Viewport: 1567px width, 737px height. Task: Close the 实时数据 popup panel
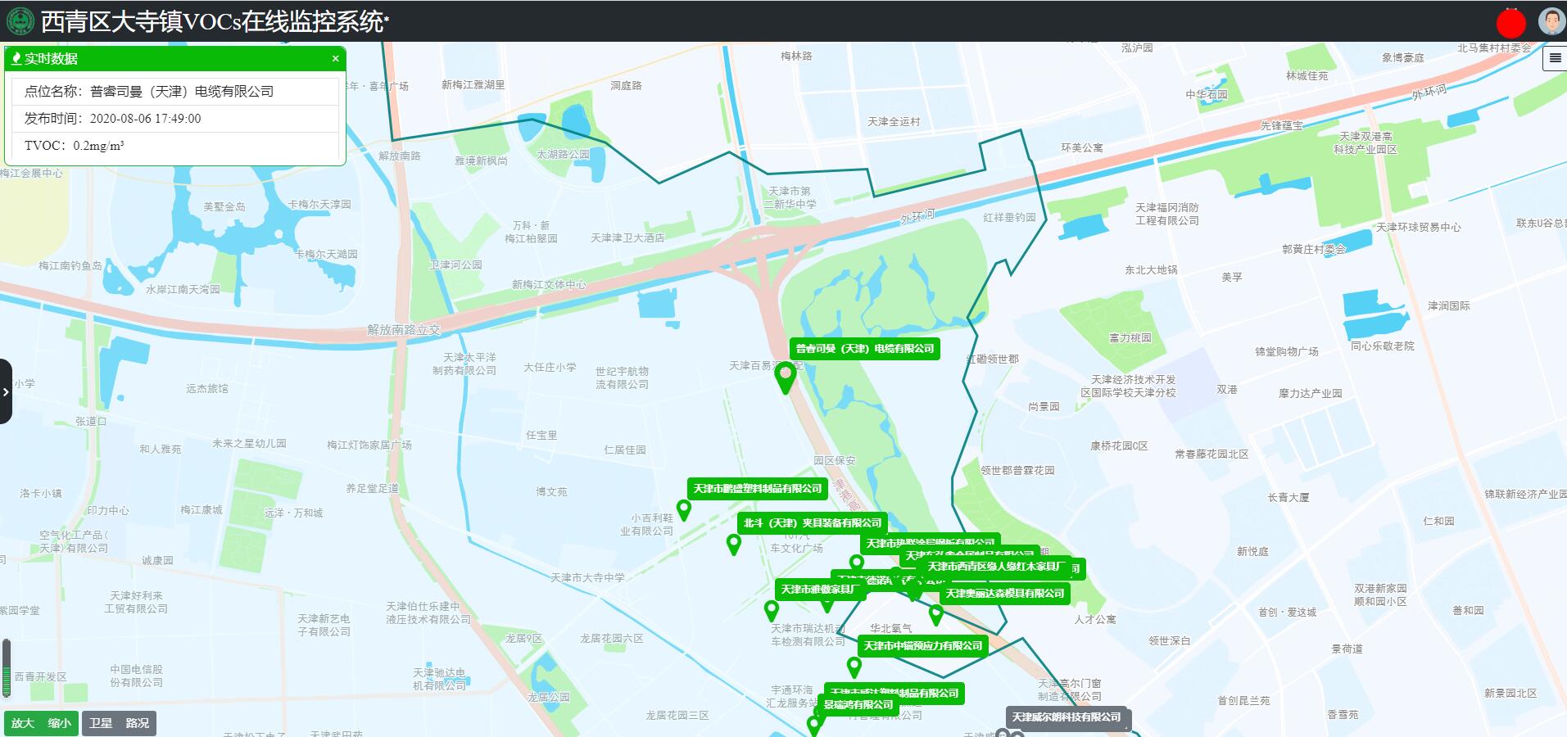pos(335,59)
